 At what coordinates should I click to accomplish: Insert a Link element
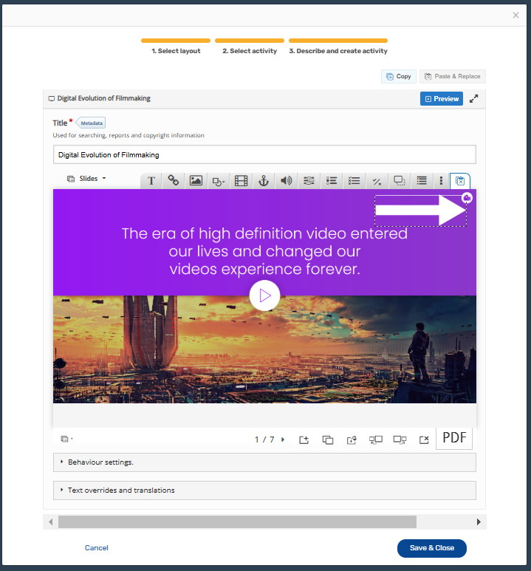pos(174,181)
